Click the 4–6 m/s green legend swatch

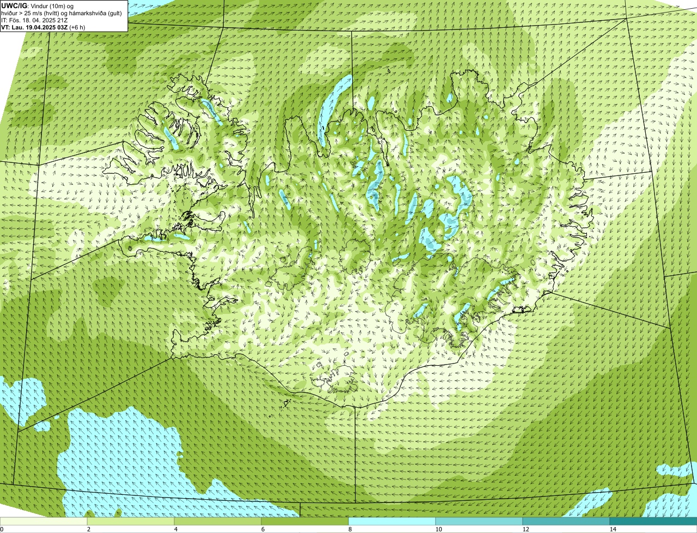pyautogui.click(x=218, y=521)
